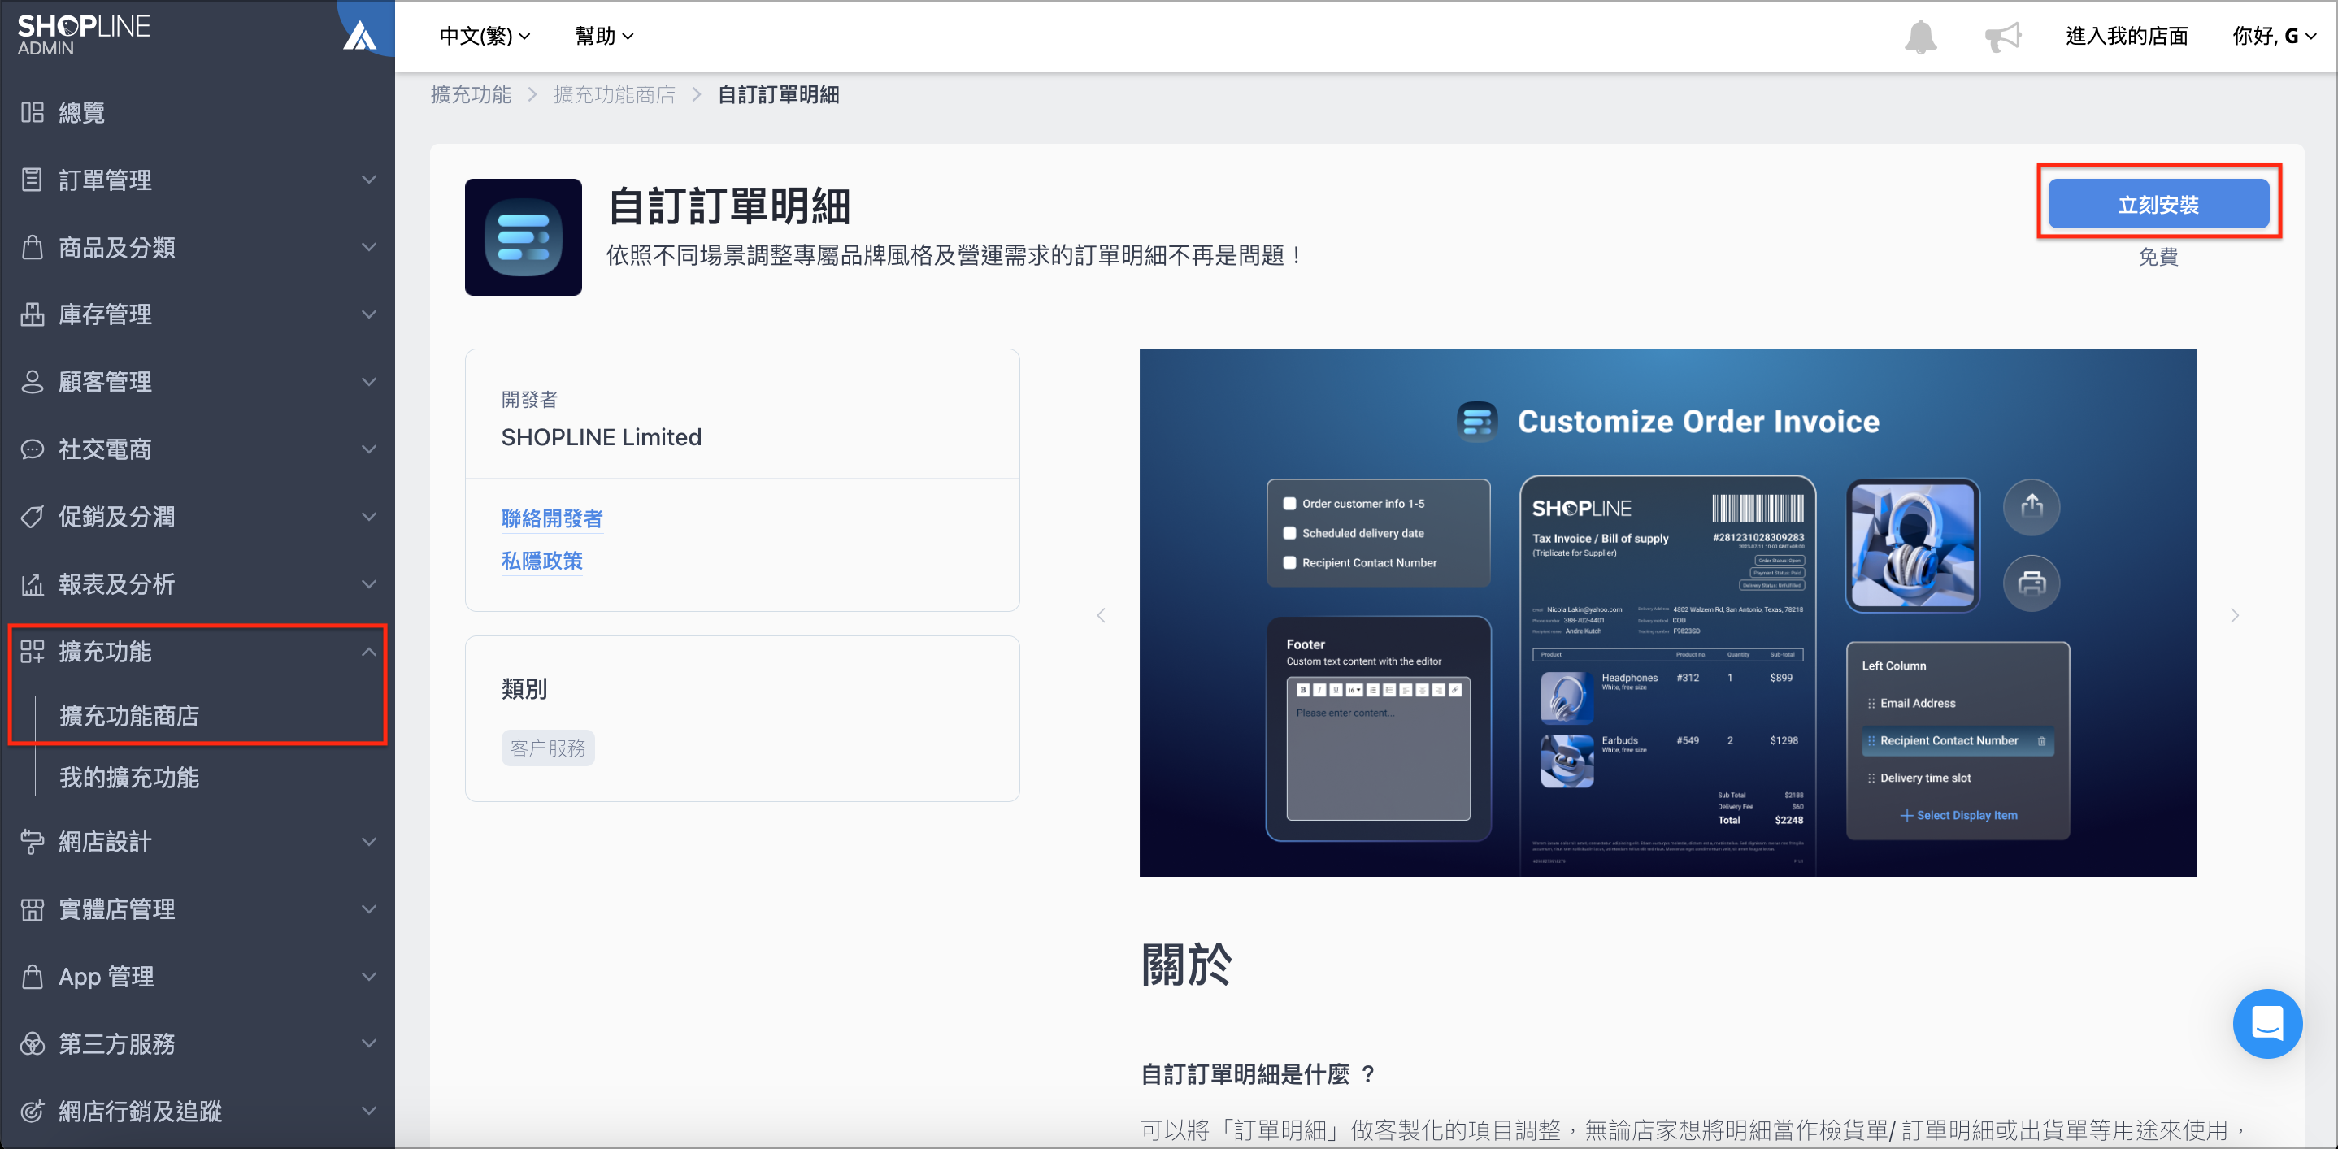The width and height of the screenshot is (2338, 1149).
Task: Click the white triangle logo in the sidebar header
Action: [359, 36]
